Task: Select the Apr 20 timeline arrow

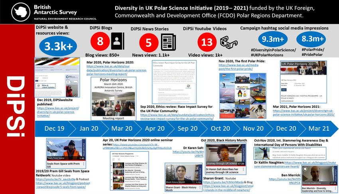Action: point(155,129)
